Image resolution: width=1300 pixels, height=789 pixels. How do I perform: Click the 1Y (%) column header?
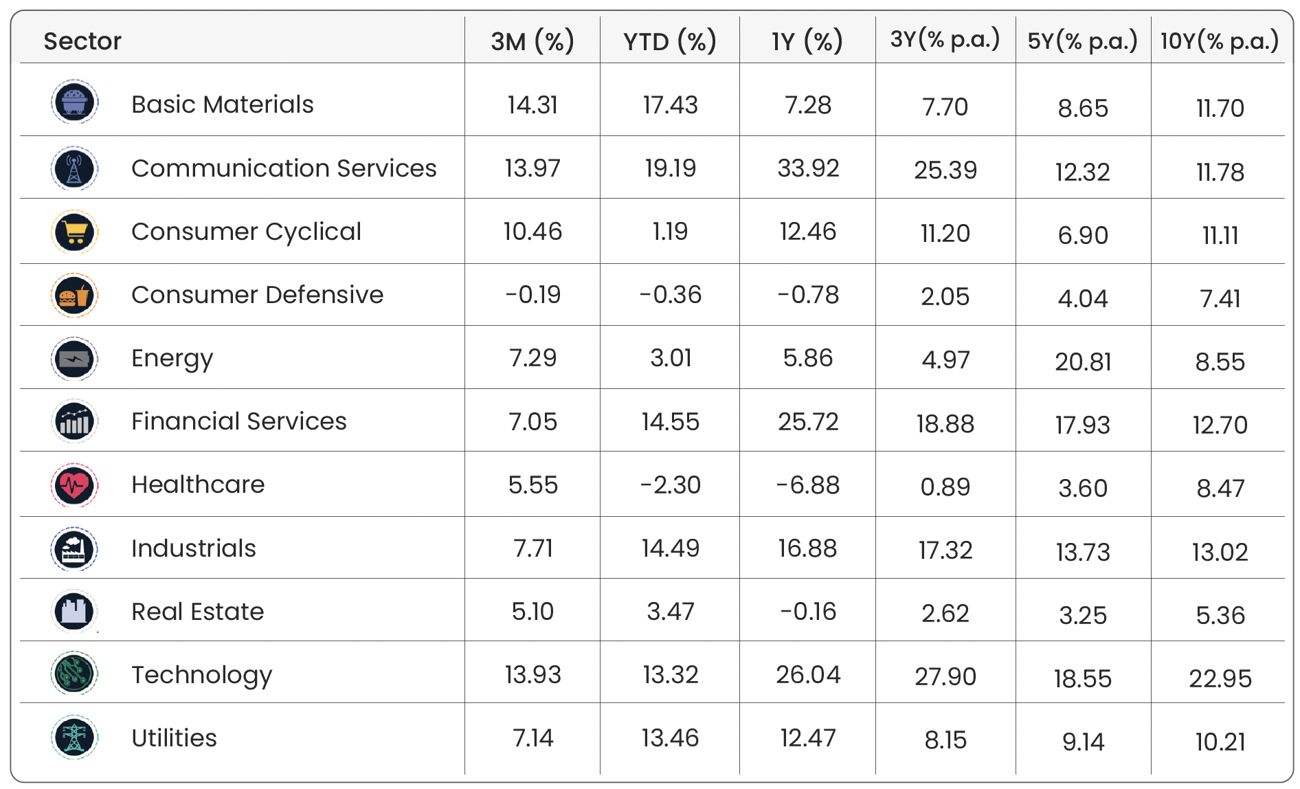click(x=807, y=41)
